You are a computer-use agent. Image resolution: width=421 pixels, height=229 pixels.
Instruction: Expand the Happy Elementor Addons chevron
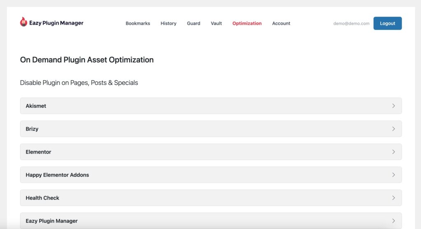pyautogui.click(x=393, y=175)
